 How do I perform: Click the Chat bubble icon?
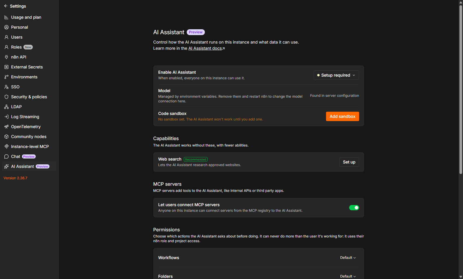[x=6, y=156]
